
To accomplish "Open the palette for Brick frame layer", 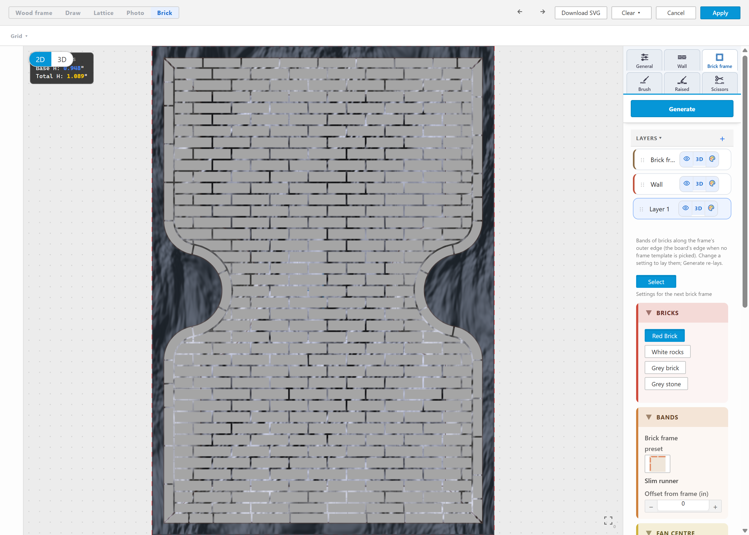I will coord(712,159).
